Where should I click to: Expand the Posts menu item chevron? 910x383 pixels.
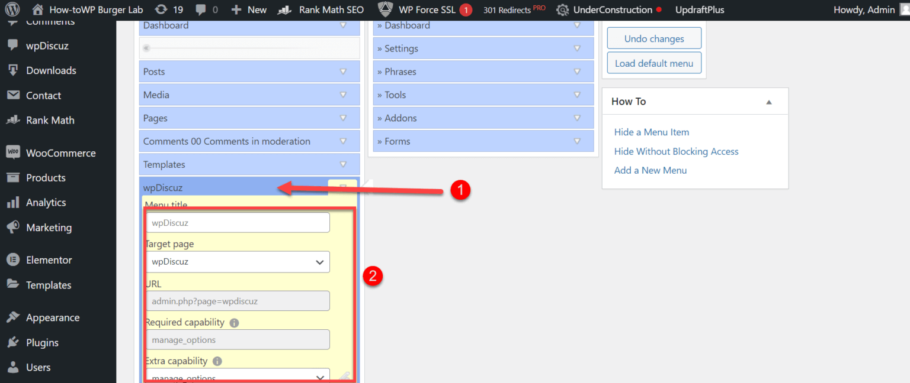[343, 72]
